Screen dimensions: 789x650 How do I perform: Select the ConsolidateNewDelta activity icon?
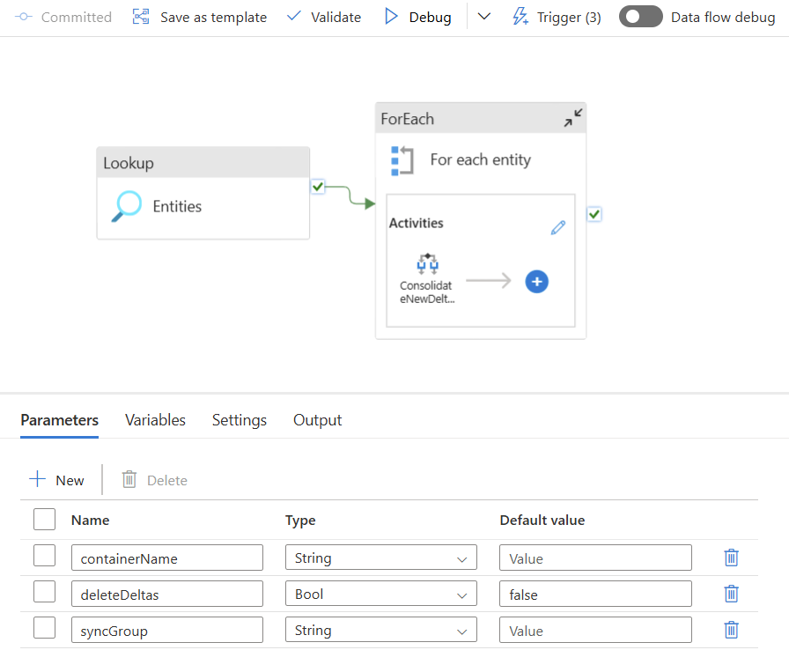coord(427,263)
